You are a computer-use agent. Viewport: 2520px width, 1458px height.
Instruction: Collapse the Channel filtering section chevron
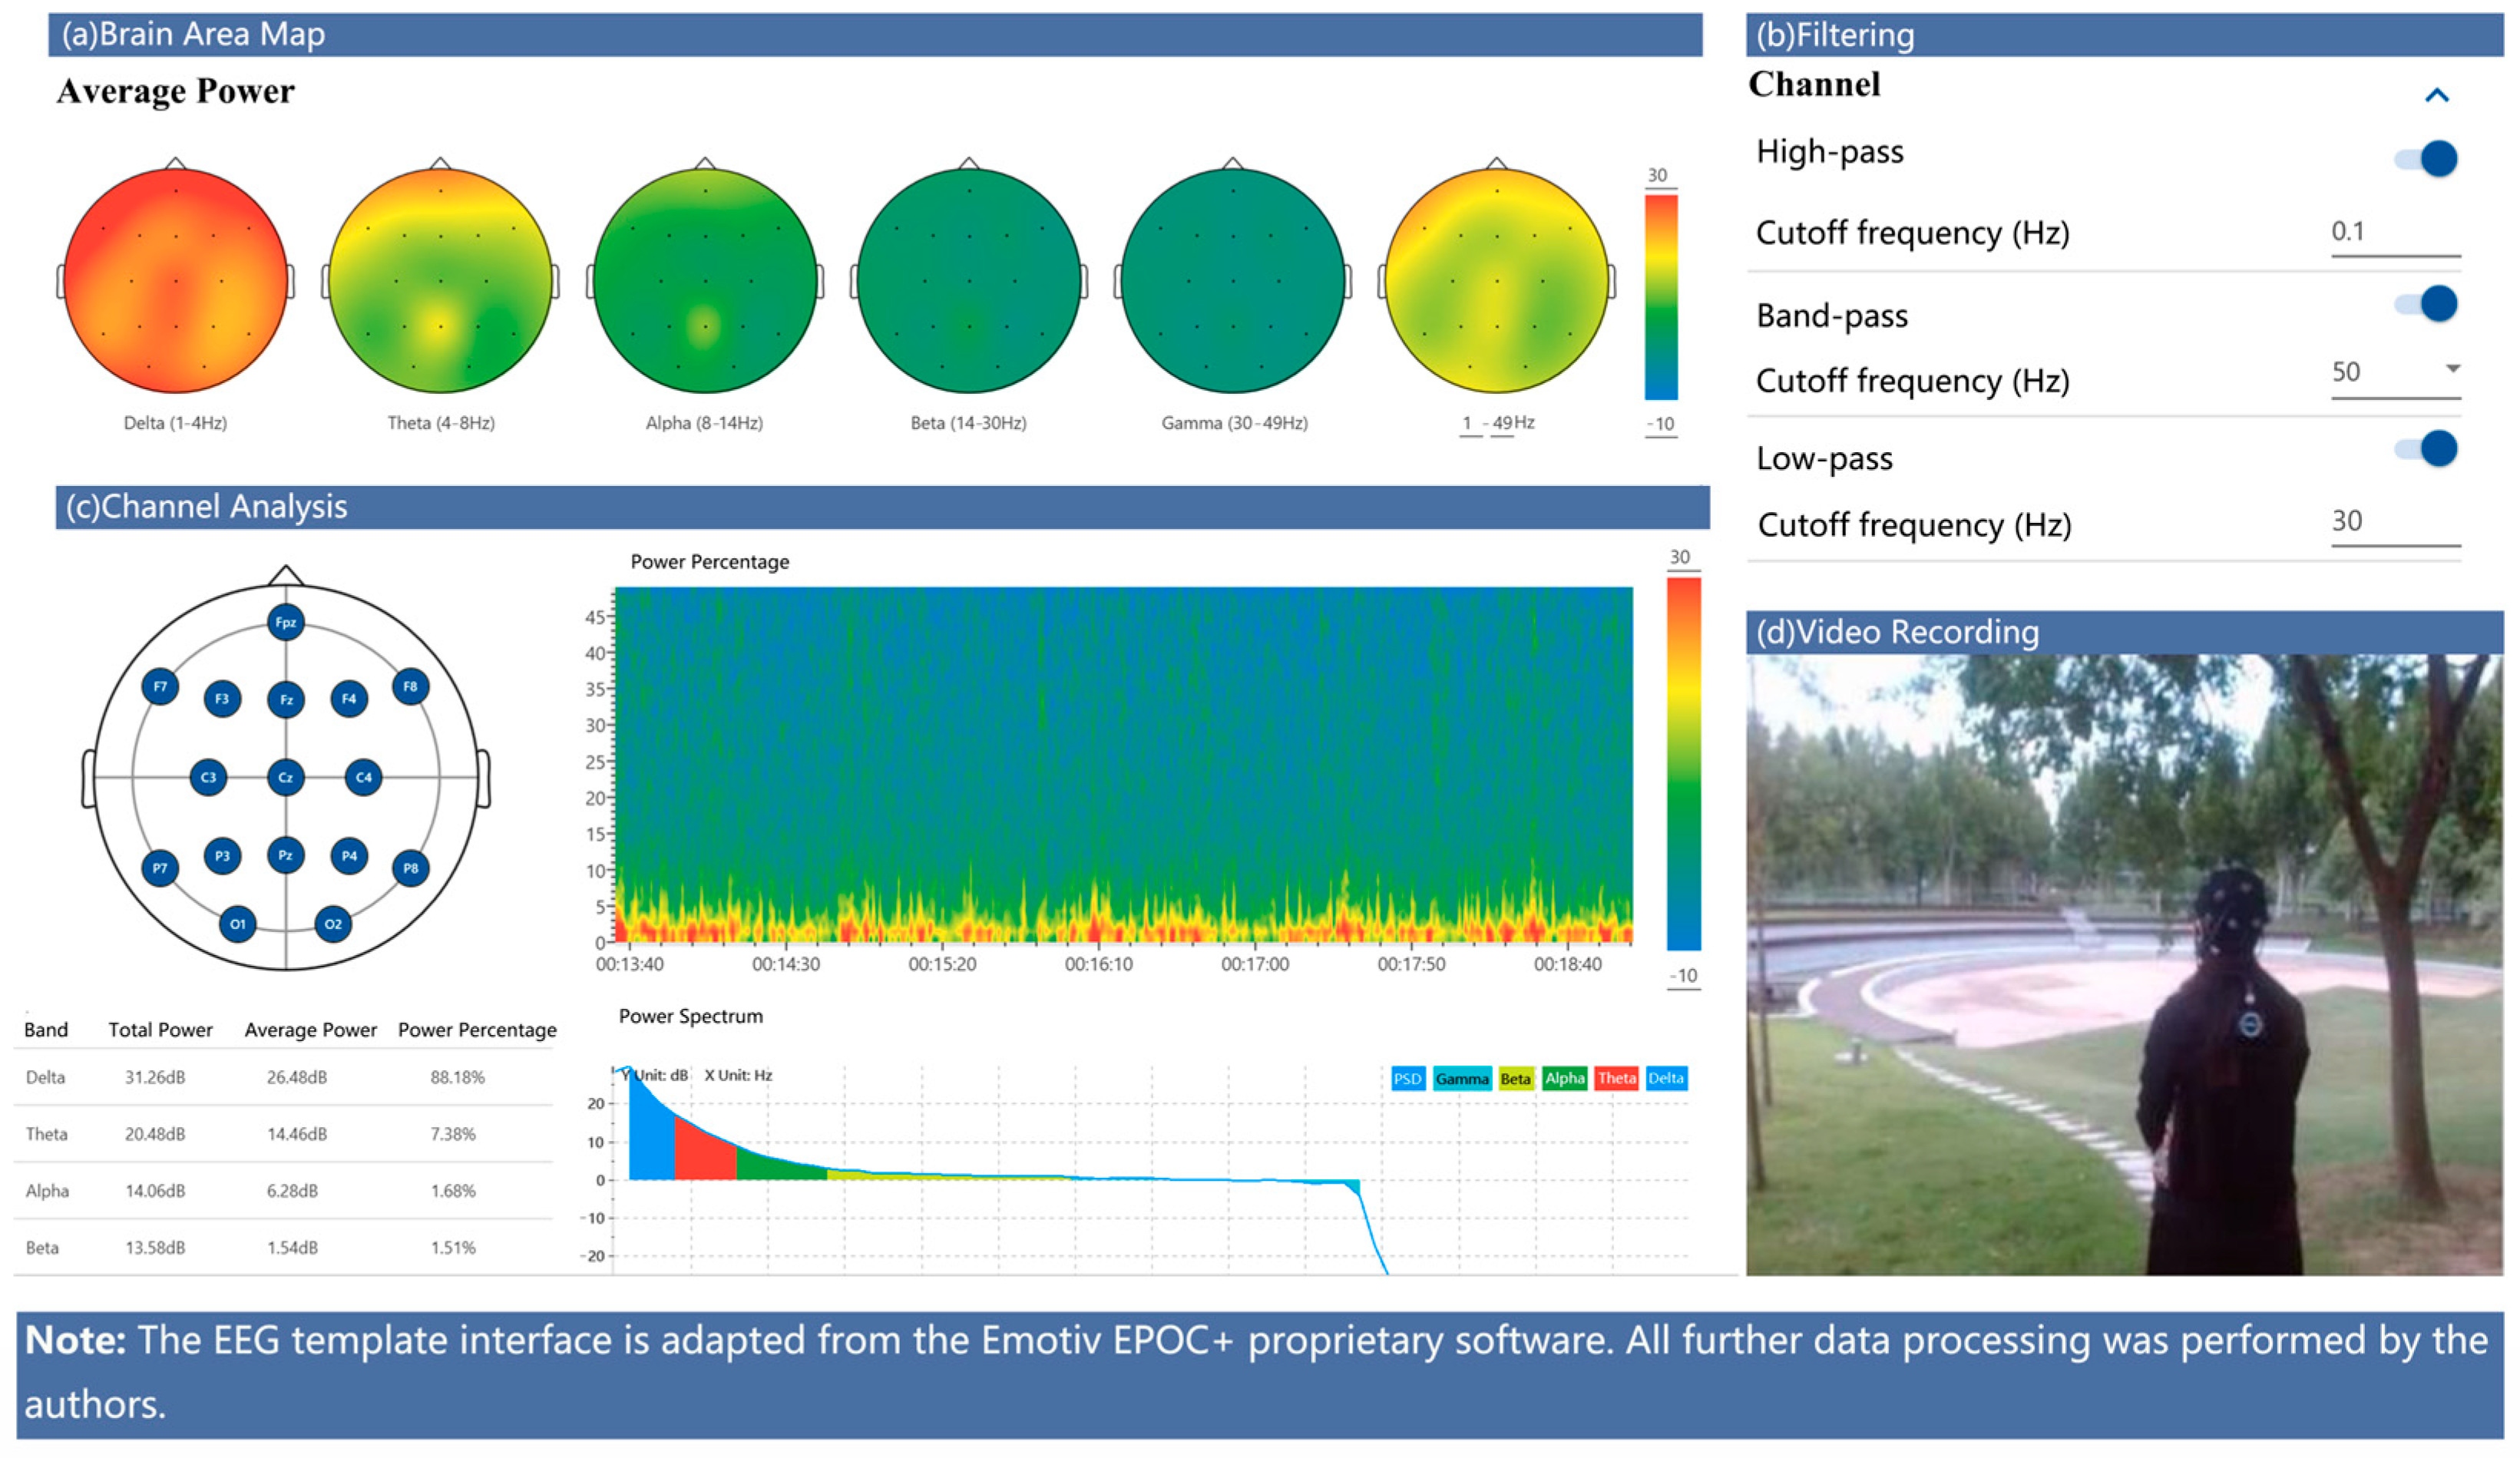tap(2437, 96)
